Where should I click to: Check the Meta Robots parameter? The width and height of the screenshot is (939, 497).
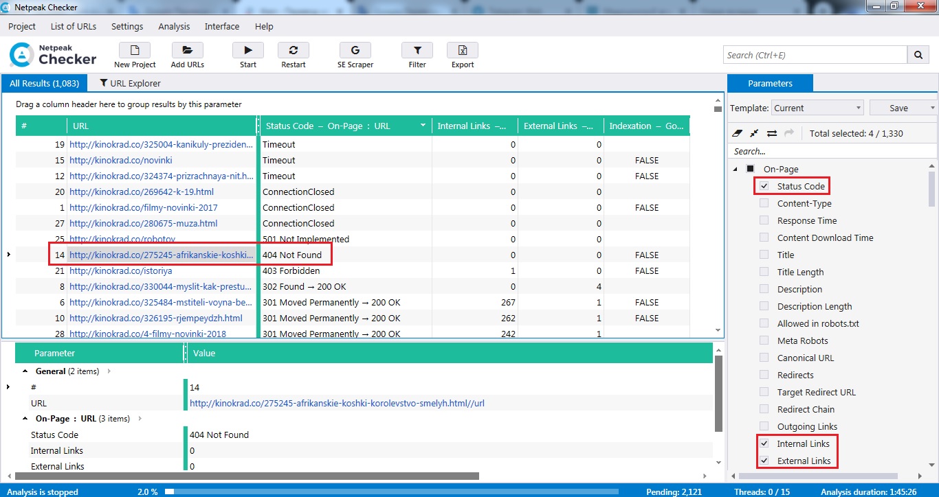click(x=764, y=340)
